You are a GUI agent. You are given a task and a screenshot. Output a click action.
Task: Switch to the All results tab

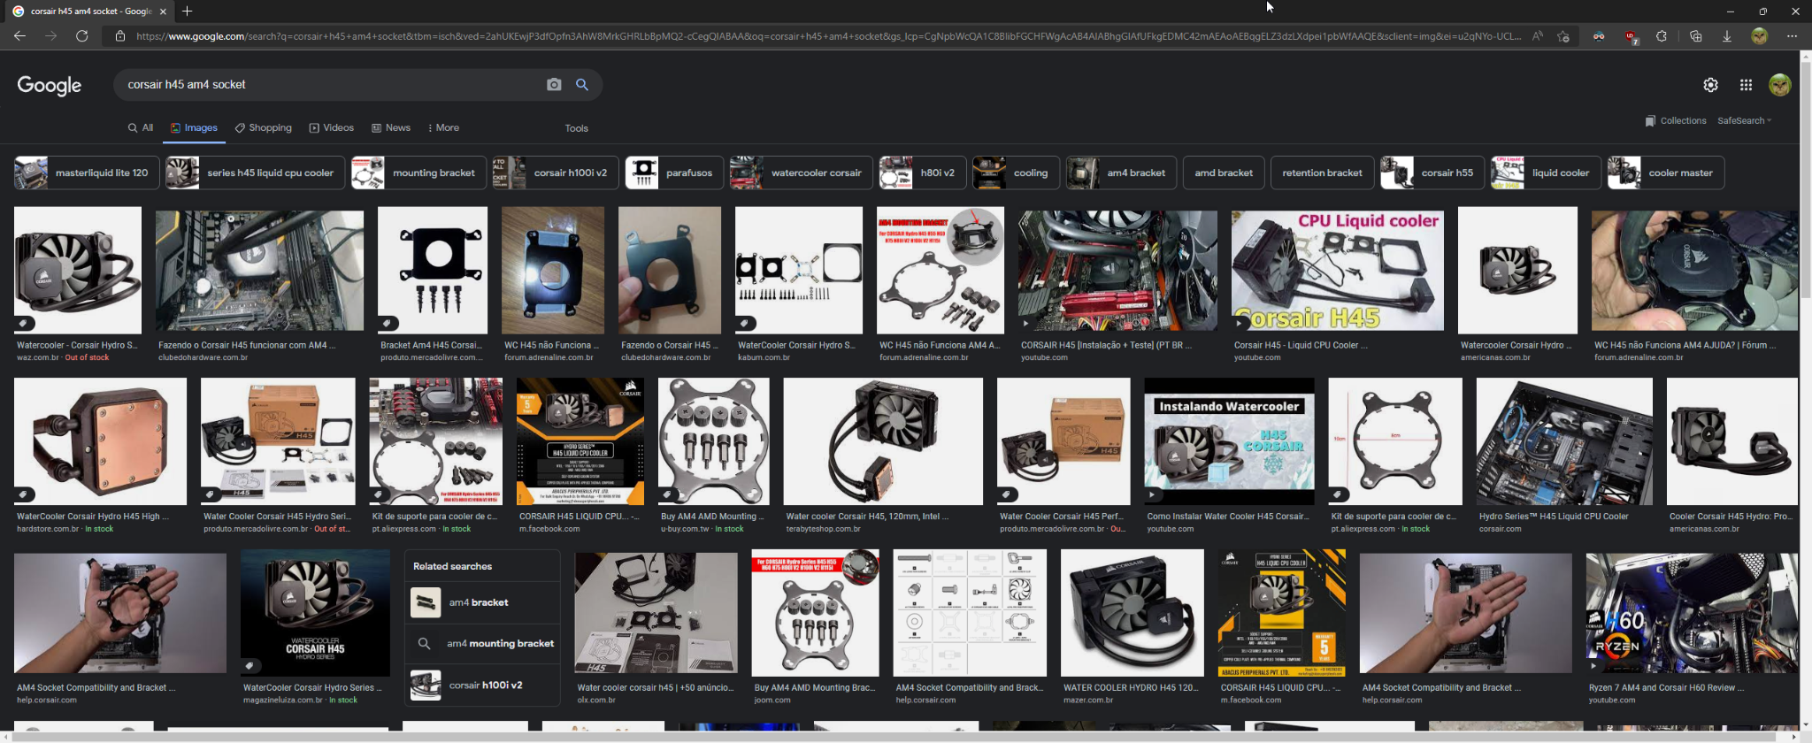[x=141, y=127]
